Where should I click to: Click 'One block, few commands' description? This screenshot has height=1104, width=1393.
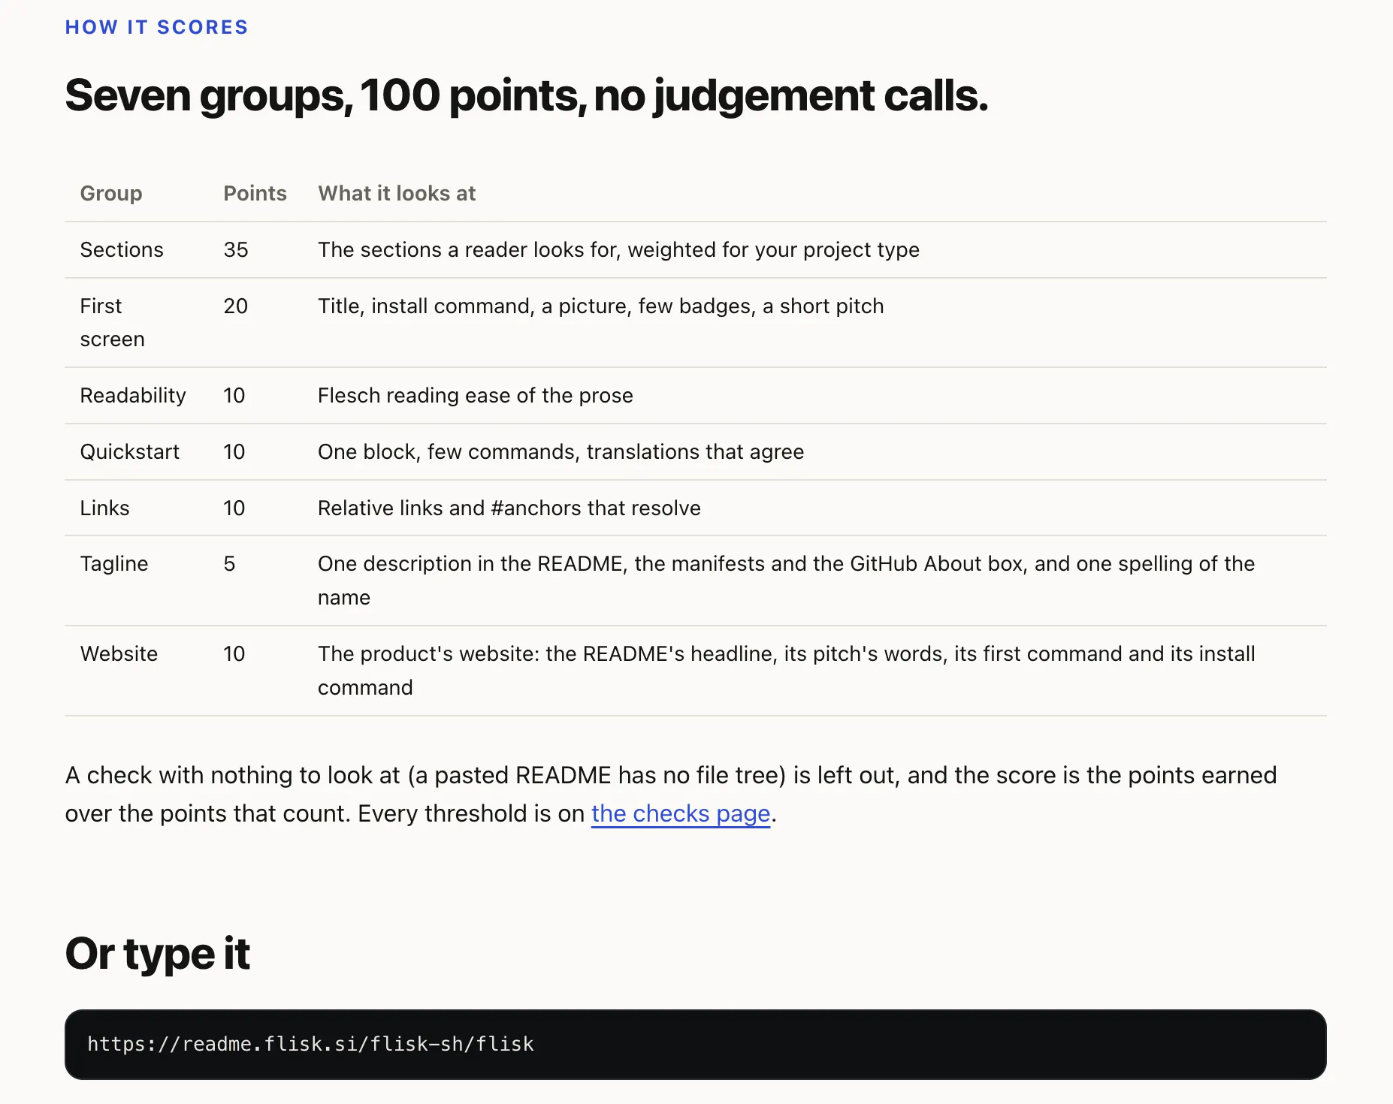(561, 451)
